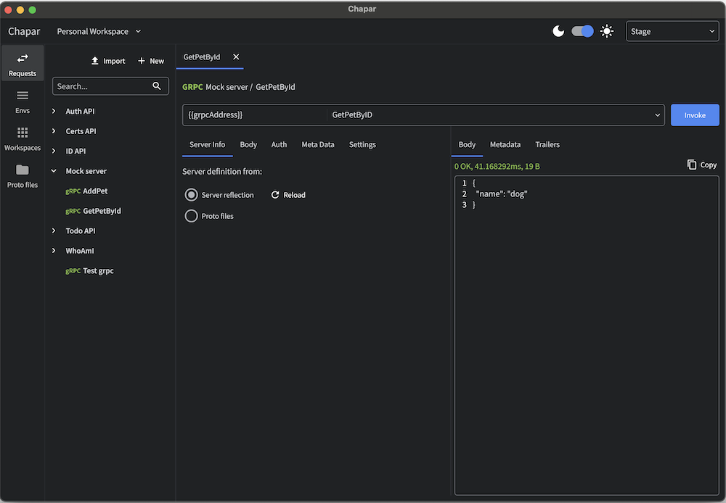Expand the ID API collection
Screen dimensions: 726x503
click(54, 151)
